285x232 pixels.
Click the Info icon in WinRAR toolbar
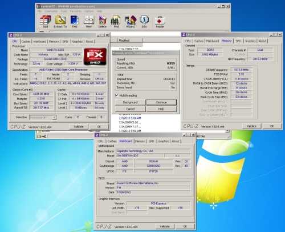click(x=144, y=21)
